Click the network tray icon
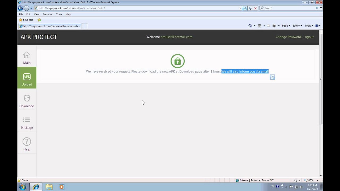340x191 pixels. click(296, 187)
